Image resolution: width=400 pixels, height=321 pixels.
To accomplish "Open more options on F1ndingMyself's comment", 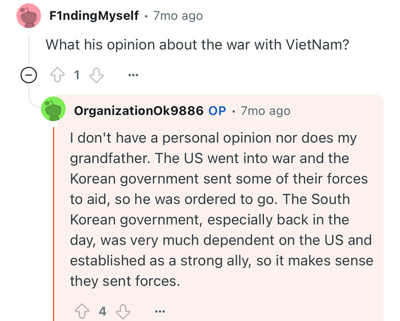I will (133, 75).
